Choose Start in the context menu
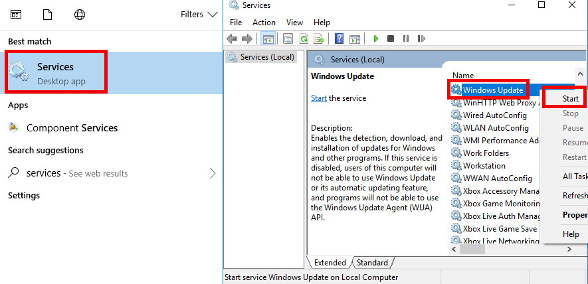588x284 pixels. [x=570, y=99]
